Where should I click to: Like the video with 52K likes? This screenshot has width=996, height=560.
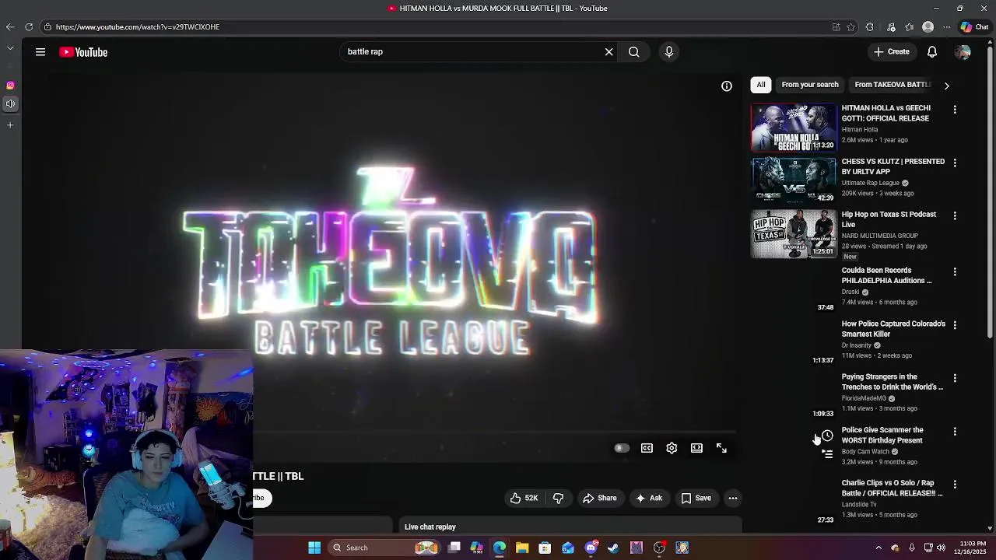[524, 498]
